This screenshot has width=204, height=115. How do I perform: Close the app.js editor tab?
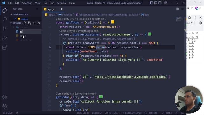(x=62, y=9)
